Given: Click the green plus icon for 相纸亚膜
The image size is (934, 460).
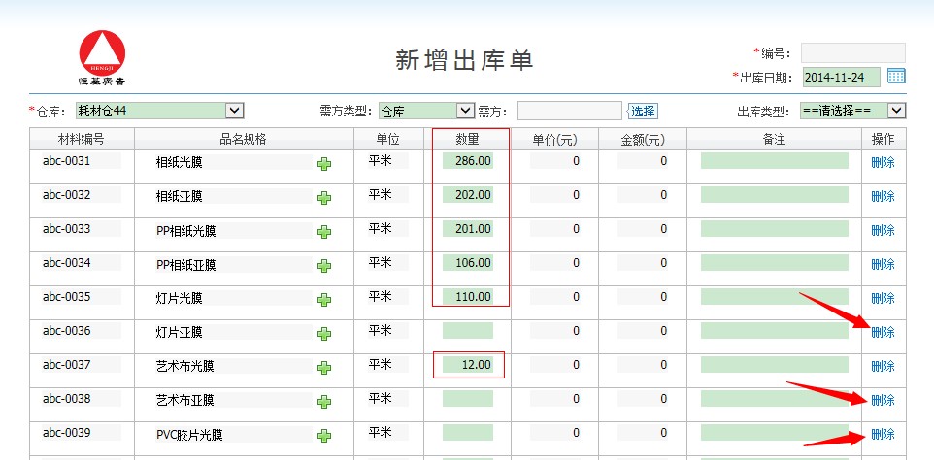Looking at the screenshot, I should tap(324, 198).
